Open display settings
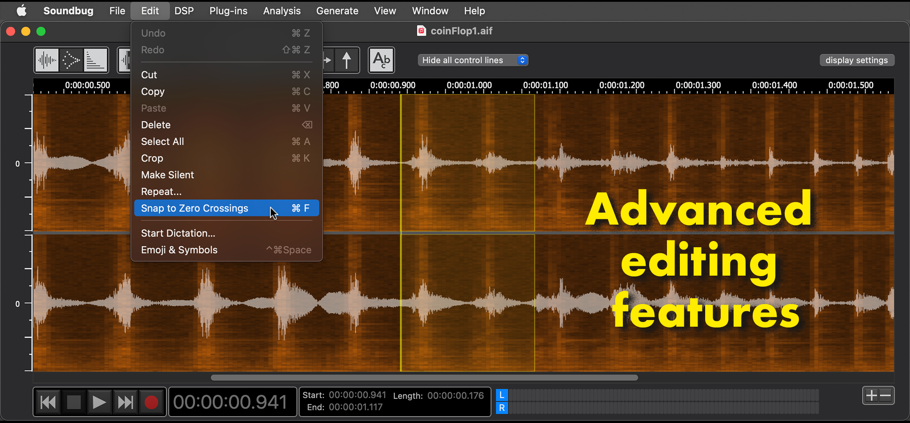 (857, 60)
